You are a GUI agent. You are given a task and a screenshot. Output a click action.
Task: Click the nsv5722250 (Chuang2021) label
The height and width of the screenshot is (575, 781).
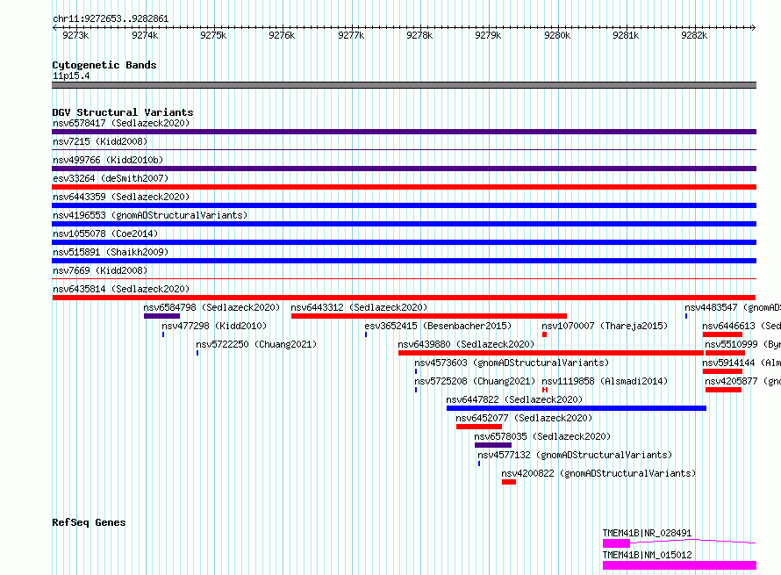[256, 344]
